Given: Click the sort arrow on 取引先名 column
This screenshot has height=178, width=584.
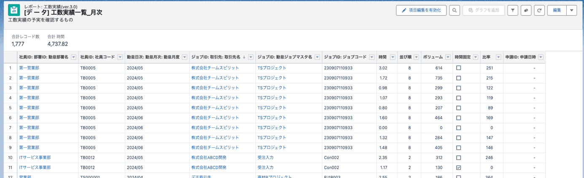Looking at the screenshot, I should click(x=244, y=57).
